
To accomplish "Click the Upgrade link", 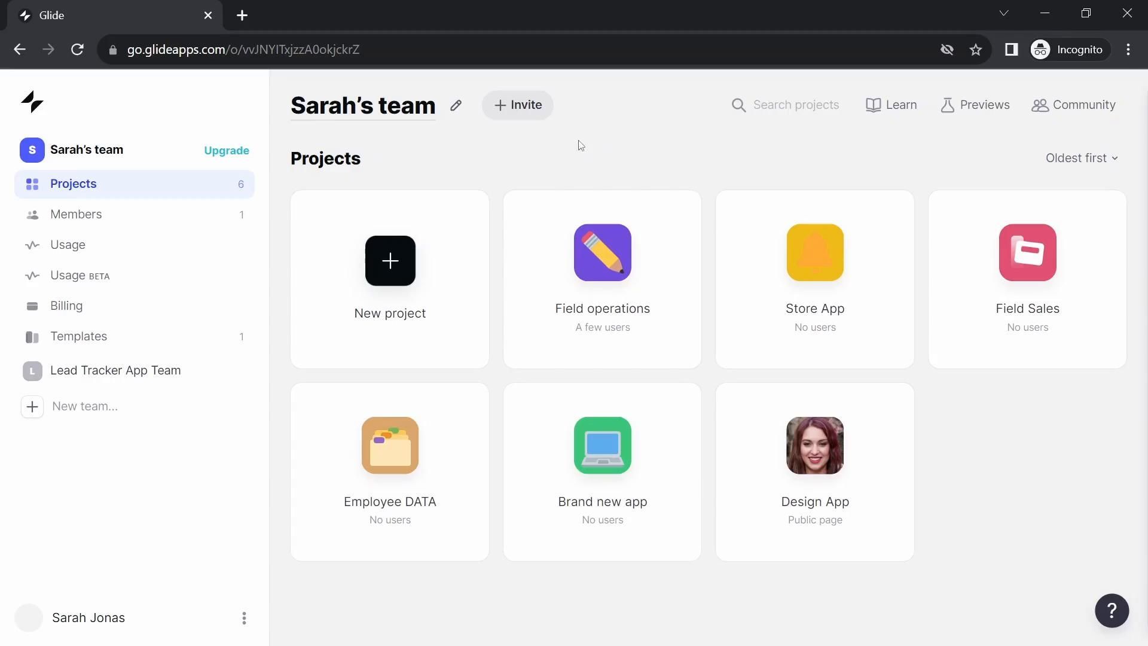I will (x=227, y=150).
